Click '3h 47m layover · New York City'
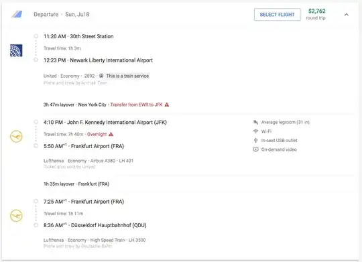 (x=75, y=105)
